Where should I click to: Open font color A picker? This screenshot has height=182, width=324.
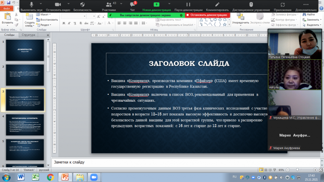click(x=110, y=23)
